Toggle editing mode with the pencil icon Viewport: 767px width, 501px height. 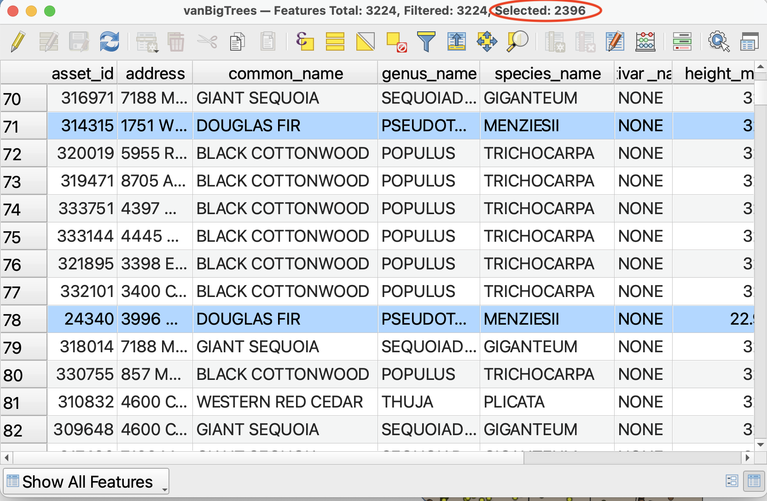pos(18,41)
